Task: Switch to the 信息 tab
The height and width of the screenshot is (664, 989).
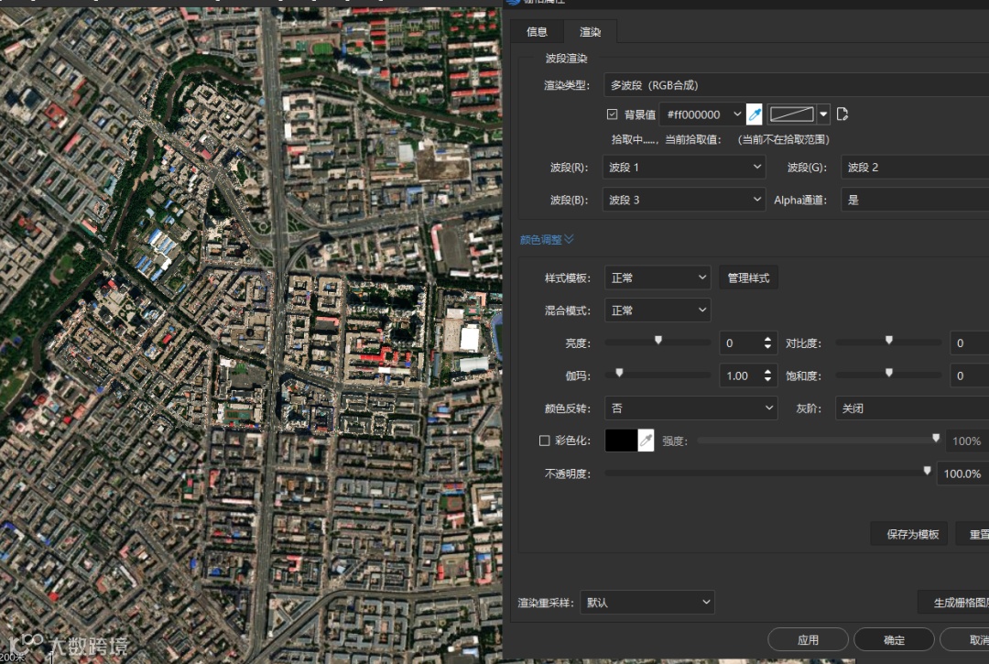Action: (537, 32)
